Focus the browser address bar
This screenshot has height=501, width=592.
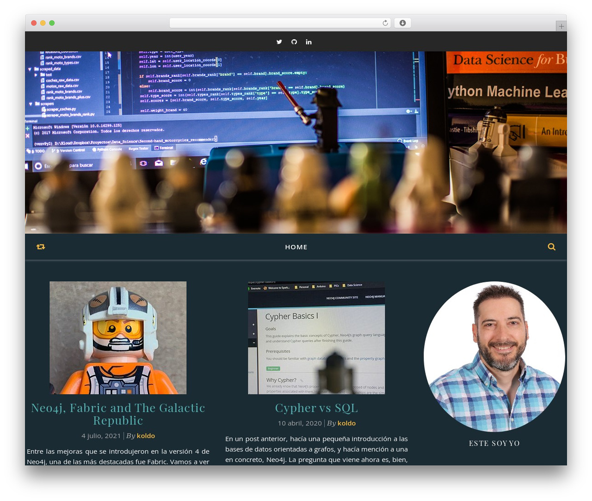pos(280,23)
